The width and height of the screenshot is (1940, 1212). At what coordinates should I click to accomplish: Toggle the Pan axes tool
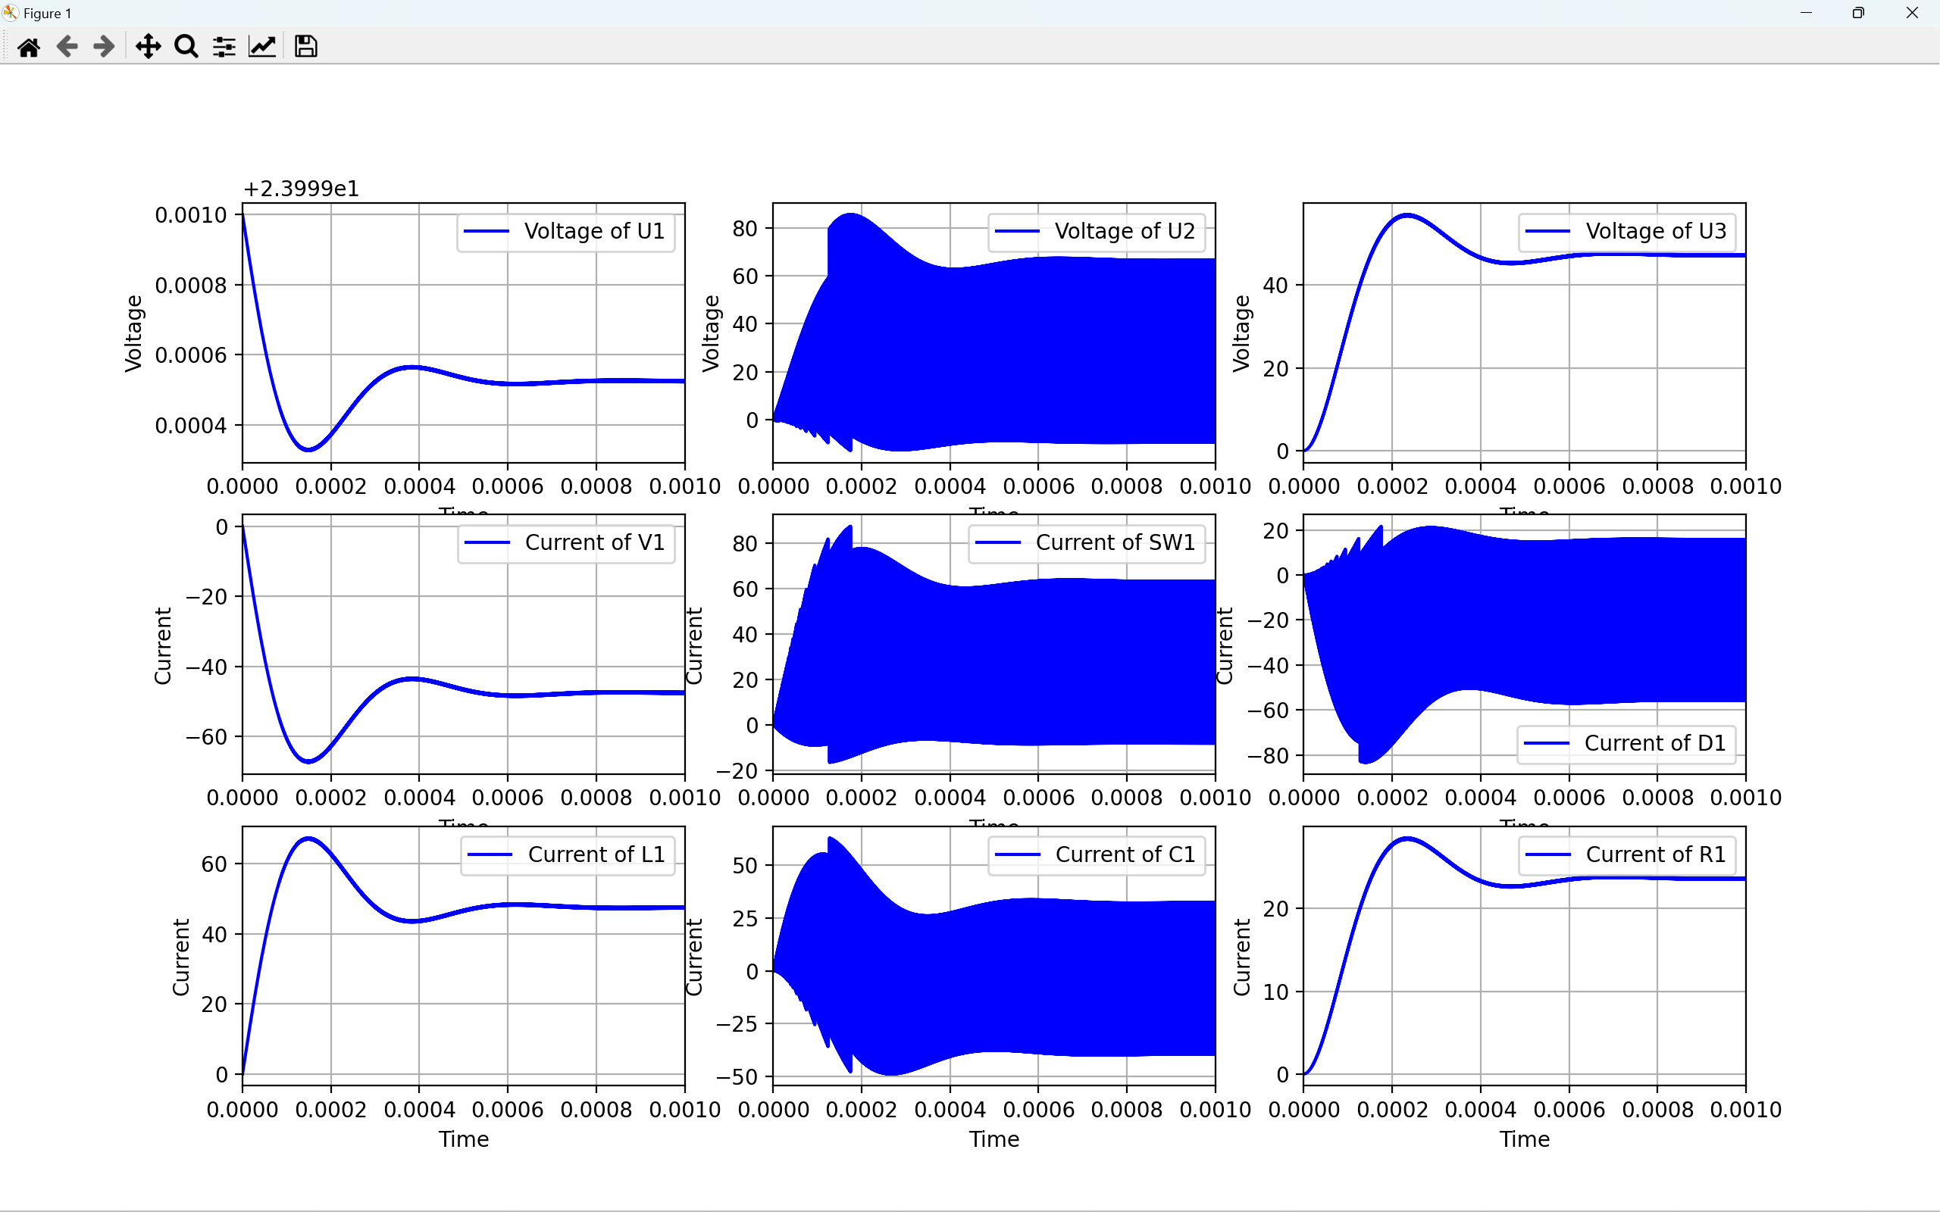pos(149,46)
